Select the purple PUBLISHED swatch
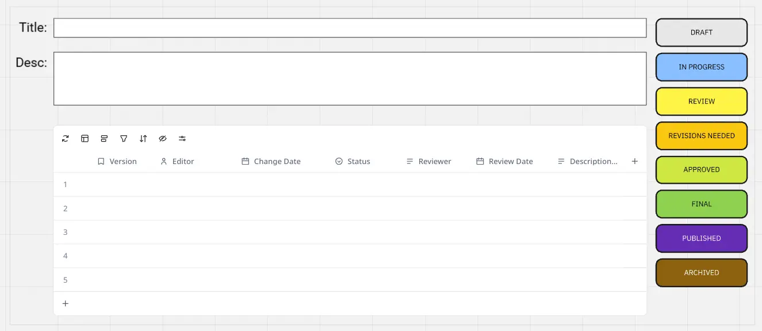This screenshot has width=762, height=331. point(701,238)
